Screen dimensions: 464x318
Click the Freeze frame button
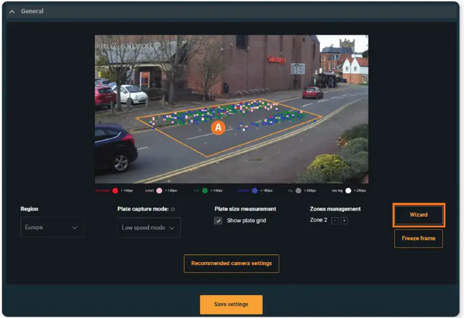(418, 238)
